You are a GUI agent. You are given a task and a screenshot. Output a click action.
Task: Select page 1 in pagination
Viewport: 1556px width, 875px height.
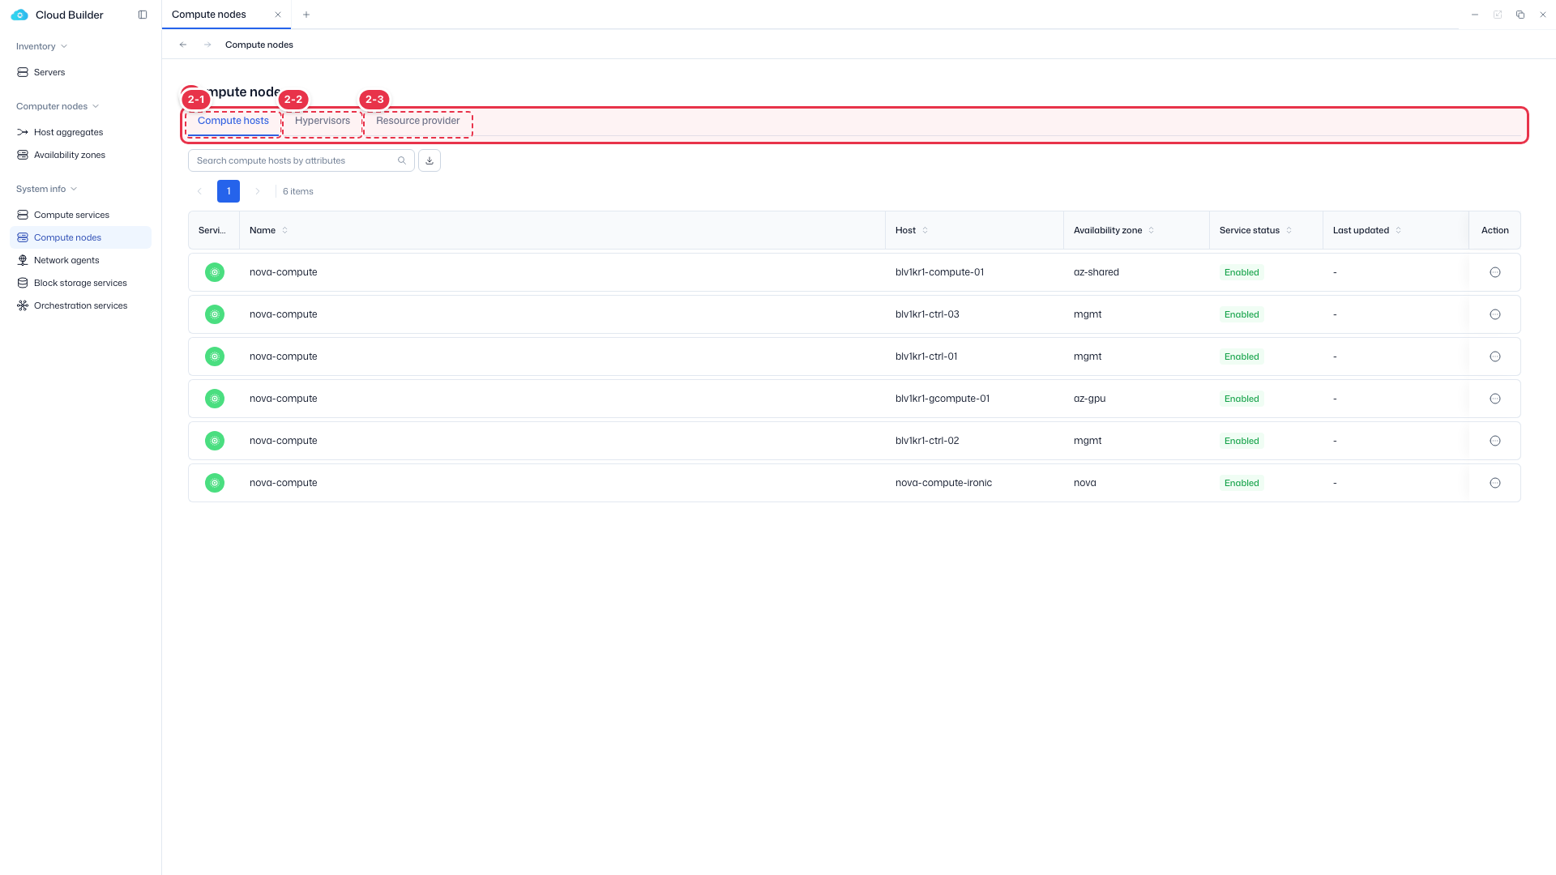[229, 191]
